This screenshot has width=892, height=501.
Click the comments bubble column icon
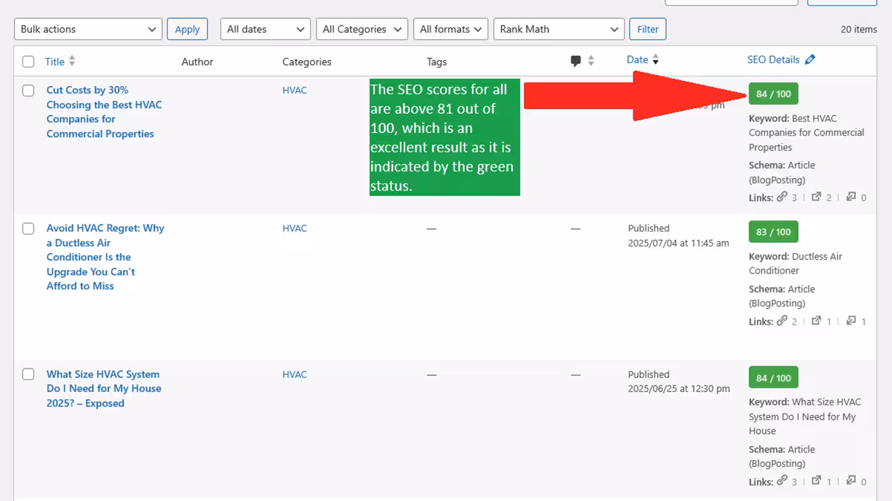[x=575, y=61]
